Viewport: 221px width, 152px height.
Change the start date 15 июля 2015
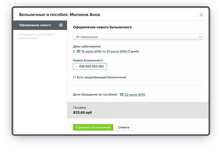tap(91, 51)
